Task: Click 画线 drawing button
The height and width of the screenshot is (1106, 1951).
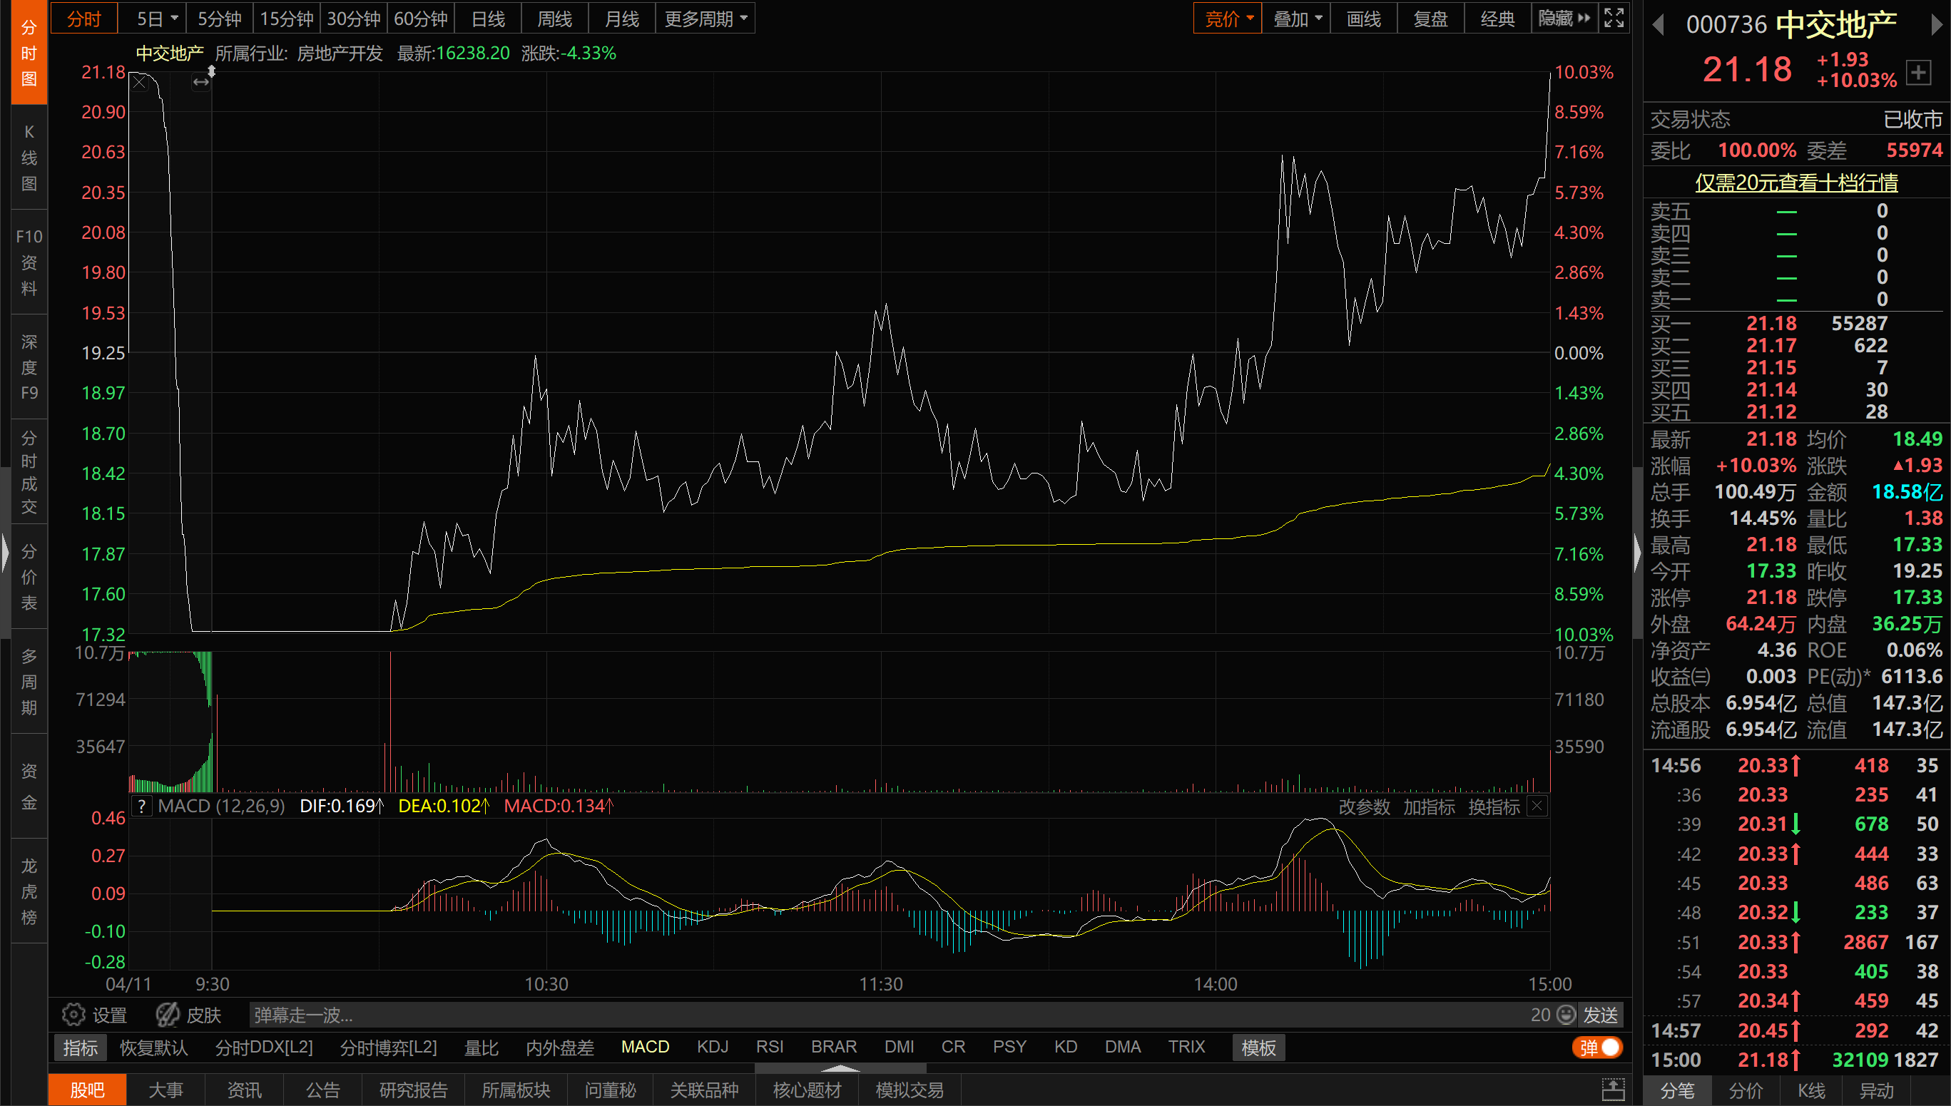Action: (x=1364, y=19)
